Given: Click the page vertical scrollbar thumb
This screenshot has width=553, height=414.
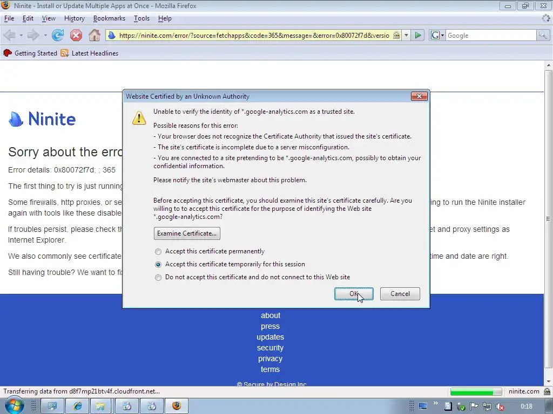Looking at the screenshot, I should coord(548,219).
